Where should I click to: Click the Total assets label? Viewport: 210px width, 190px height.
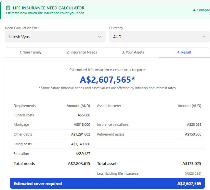click(x=108, y=164)
